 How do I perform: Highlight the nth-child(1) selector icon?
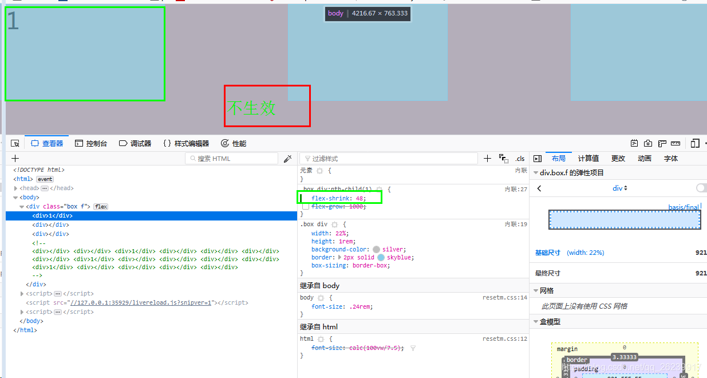coord(380,190)
